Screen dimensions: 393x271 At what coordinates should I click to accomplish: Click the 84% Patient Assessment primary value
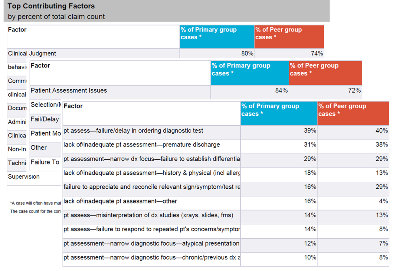click(281, 90)
